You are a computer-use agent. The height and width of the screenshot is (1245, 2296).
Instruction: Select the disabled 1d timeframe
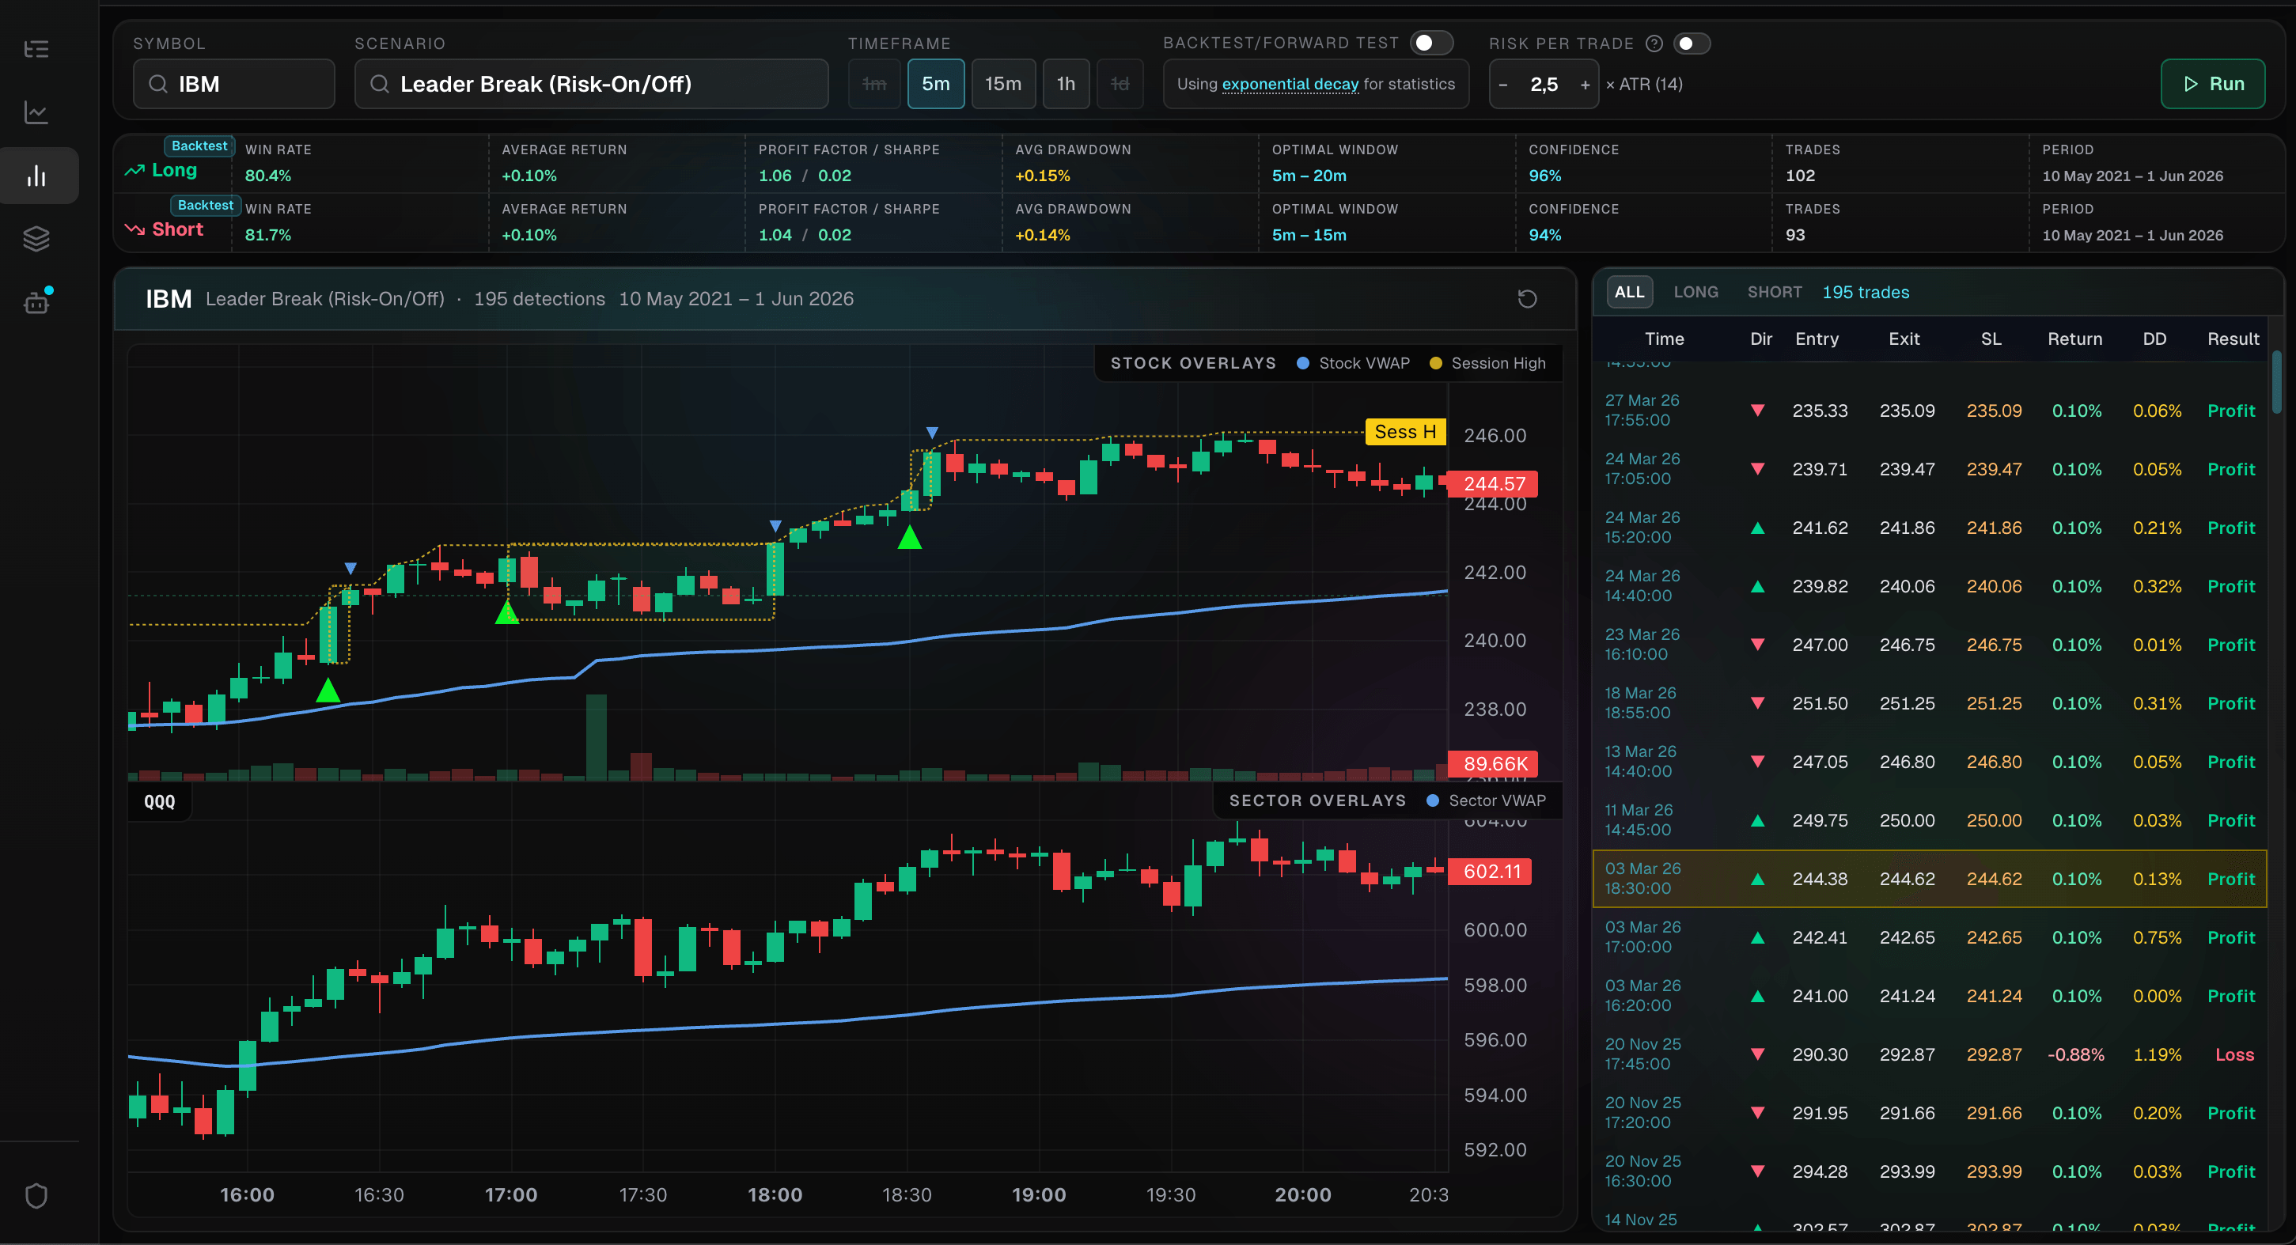1120,84
